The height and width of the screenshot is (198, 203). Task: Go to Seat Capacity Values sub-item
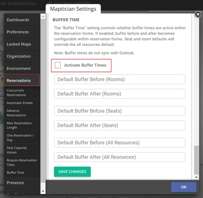(x=22, y=150)
